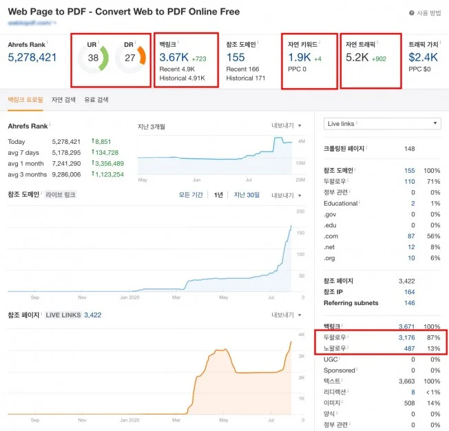
Task: Open the 3,176 두팔로우 backlinks link
Action: pos(408,337)
